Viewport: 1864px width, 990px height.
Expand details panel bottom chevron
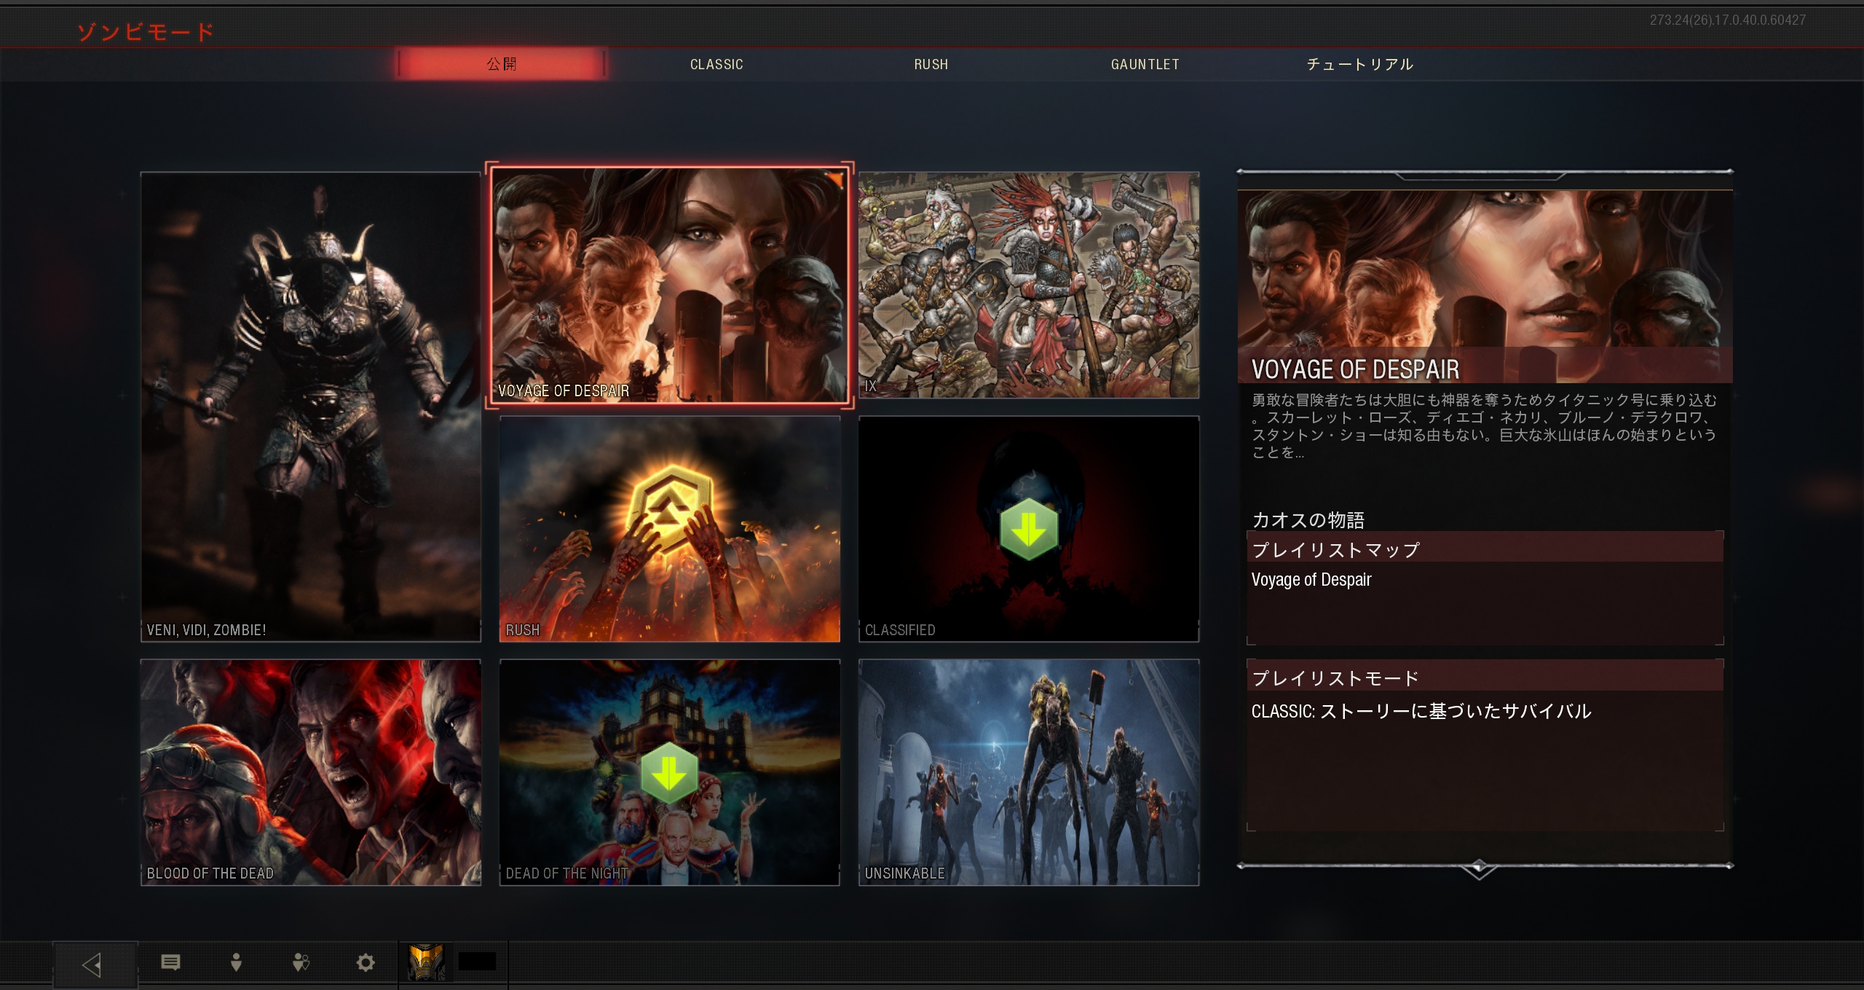click(x=1478, y=870)
